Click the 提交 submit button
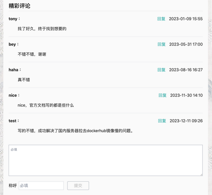Image resolution: width=212 pixels, height=195 pixels. tap(78, 186)
